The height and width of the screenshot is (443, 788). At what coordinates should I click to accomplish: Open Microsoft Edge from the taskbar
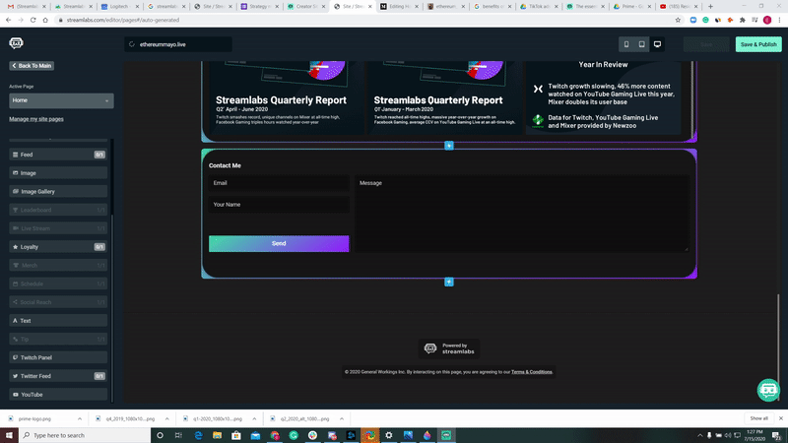tap(198, 435)
